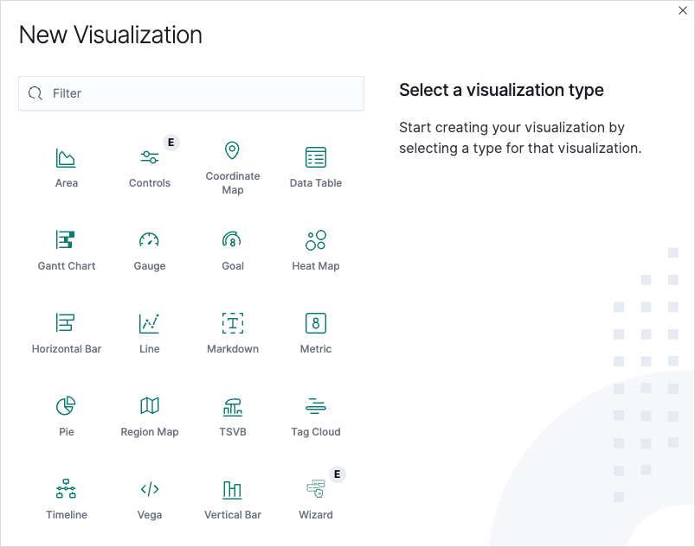Close the New Visualization dialog
Screen dimensions: 695x547
pyautogui.click(x=683, y=10)
